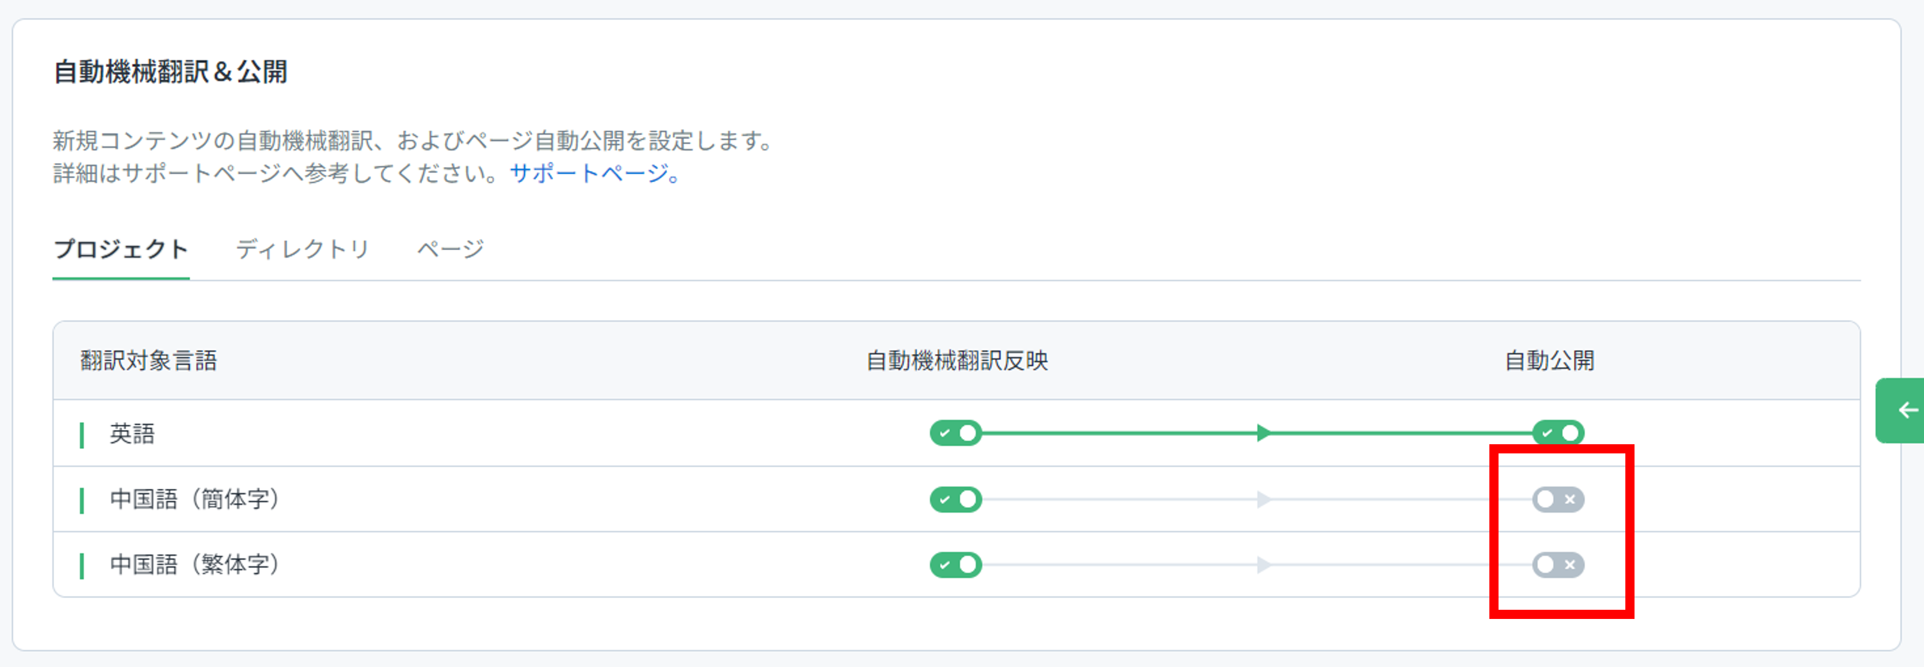
Task: Toggle machine translation for English row
Action: (x=955, y=433)
